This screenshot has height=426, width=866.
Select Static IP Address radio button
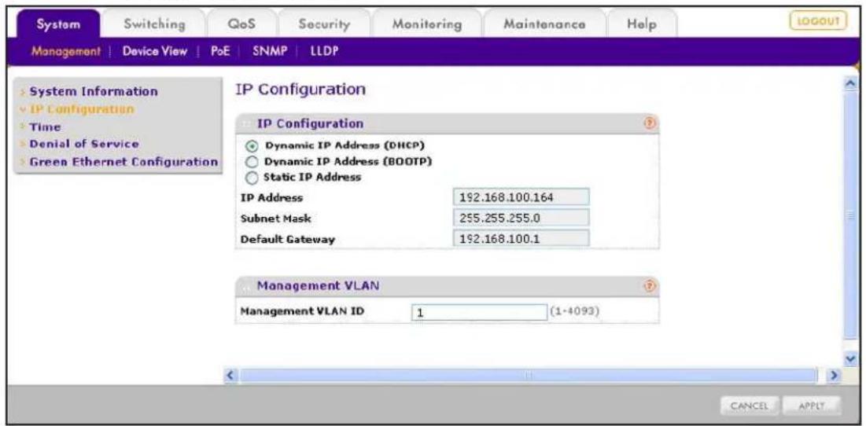pos(252,178)
